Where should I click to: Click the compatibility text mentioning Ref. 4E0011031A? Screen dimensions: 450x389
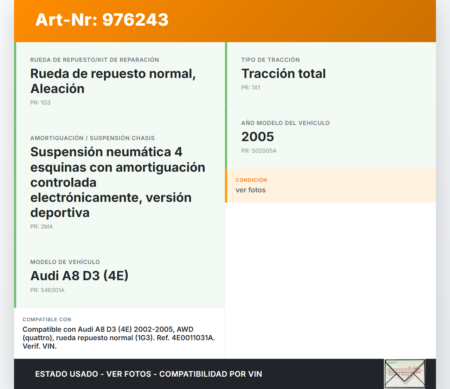tap(118, 338)
